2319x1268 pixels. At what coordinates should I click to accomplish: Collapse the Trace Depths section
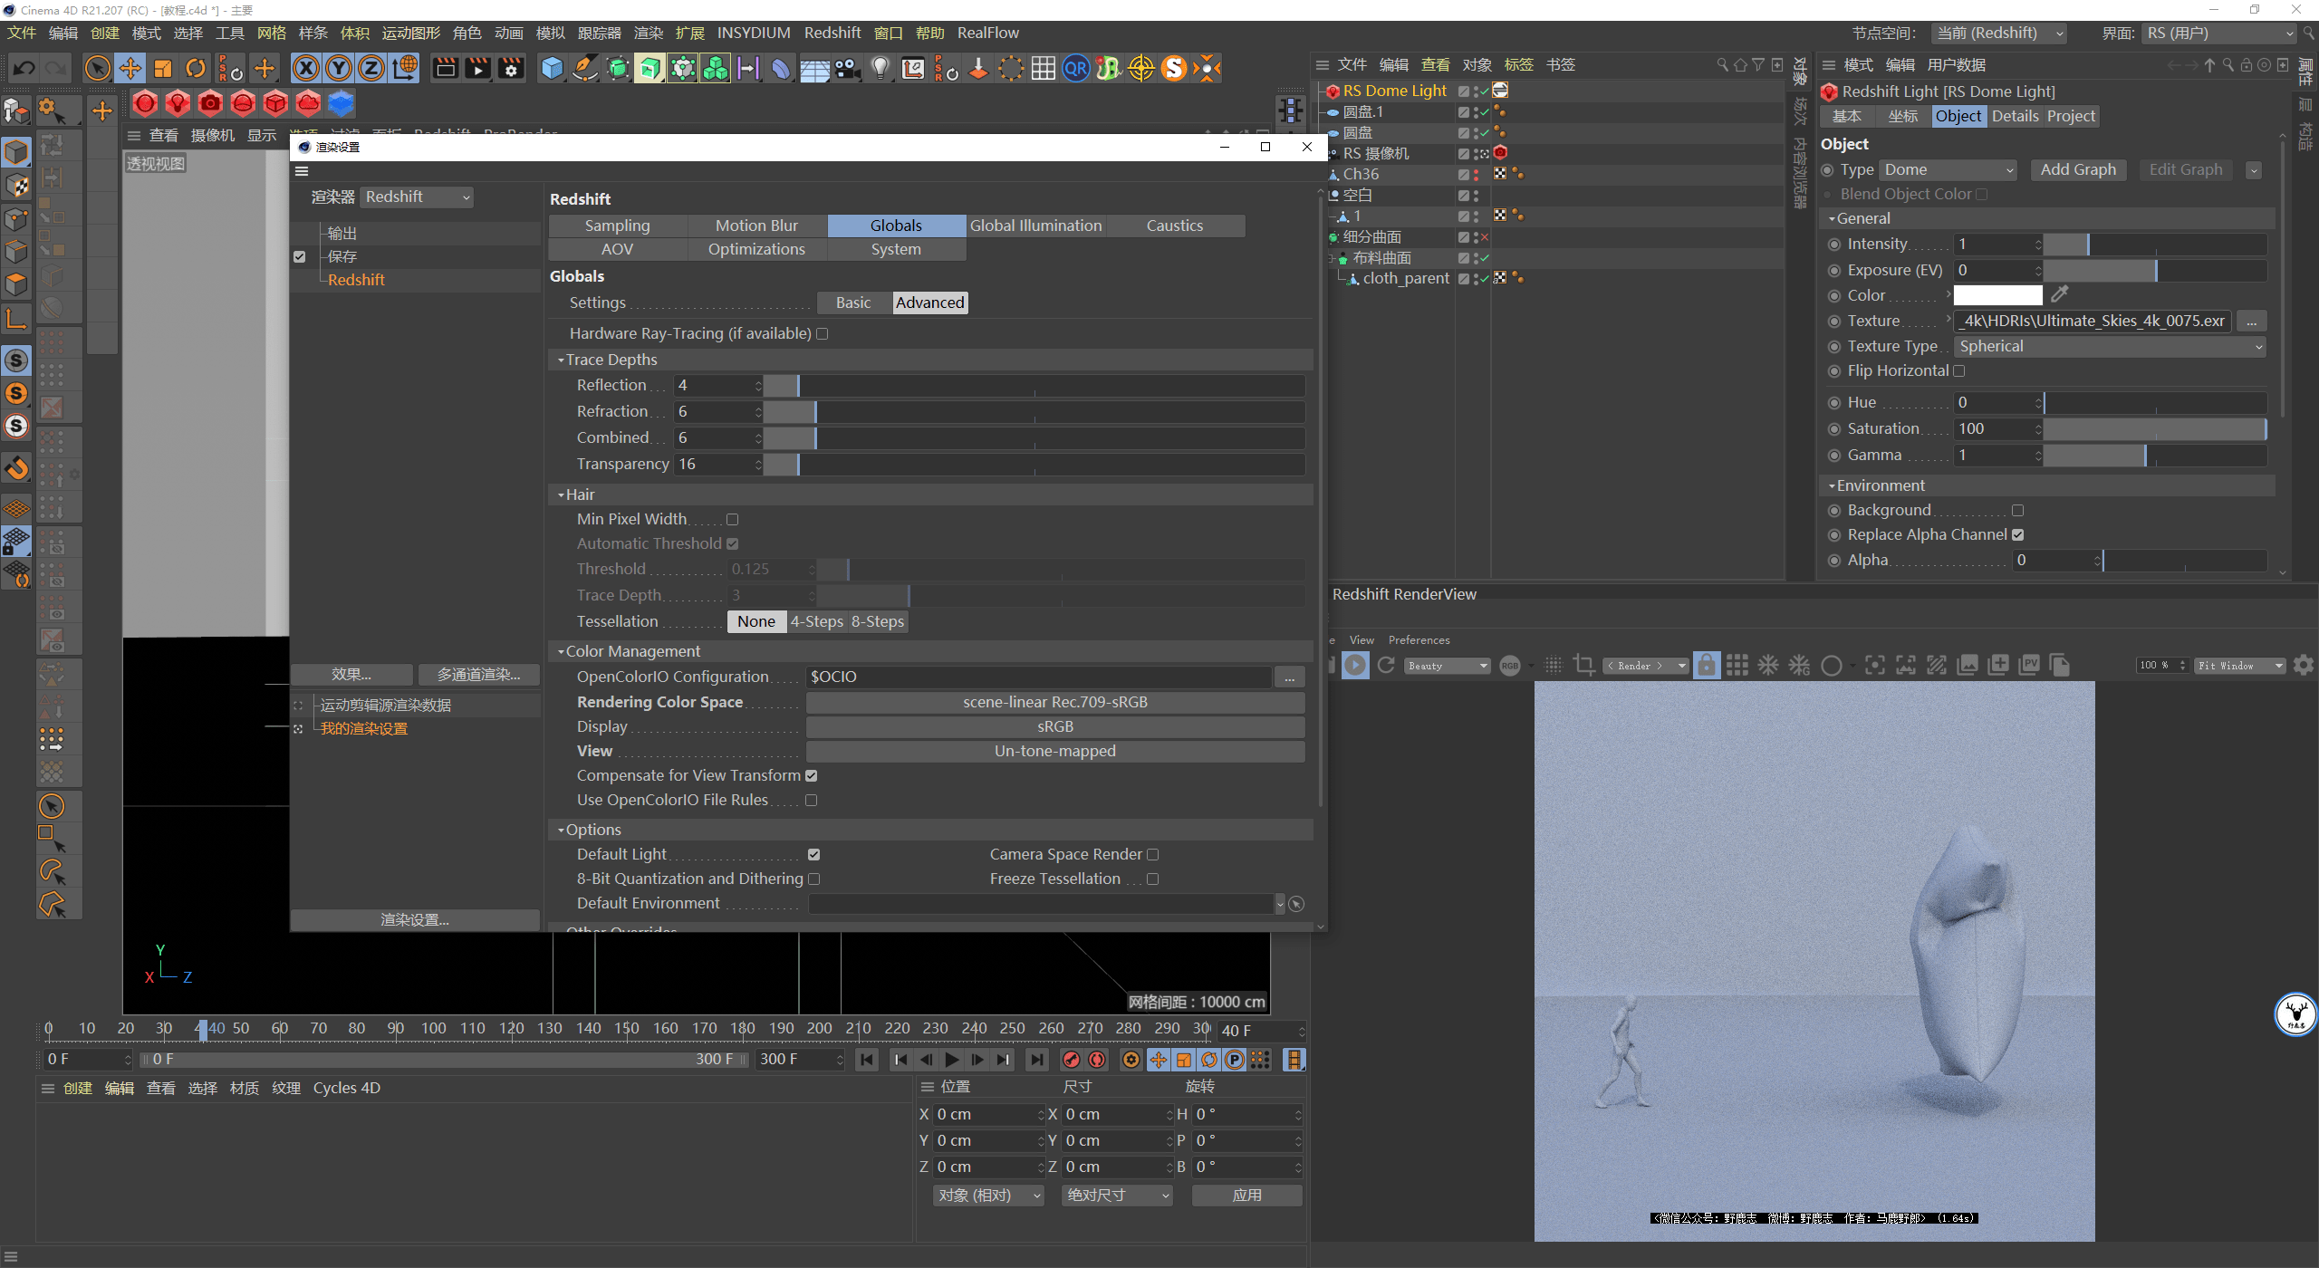562,360
